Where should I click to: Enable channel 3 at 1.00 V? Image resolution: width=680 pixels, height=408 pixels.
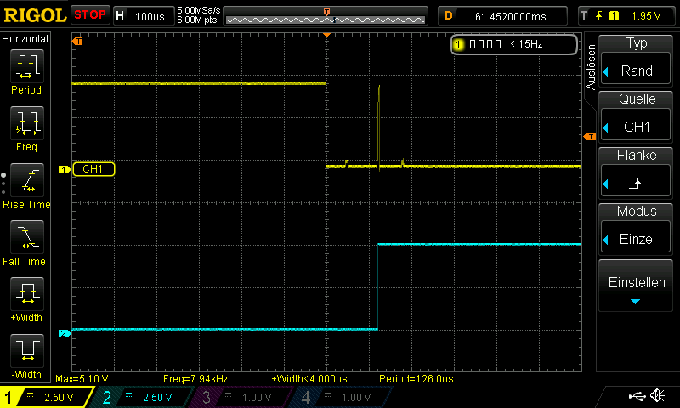239,397
